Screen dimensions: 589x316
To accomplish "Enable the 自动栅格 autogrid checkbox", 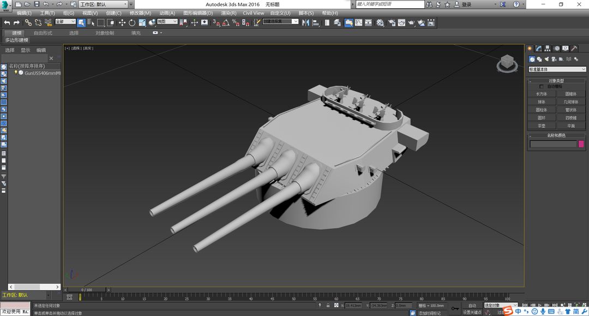I will point(542,86).
